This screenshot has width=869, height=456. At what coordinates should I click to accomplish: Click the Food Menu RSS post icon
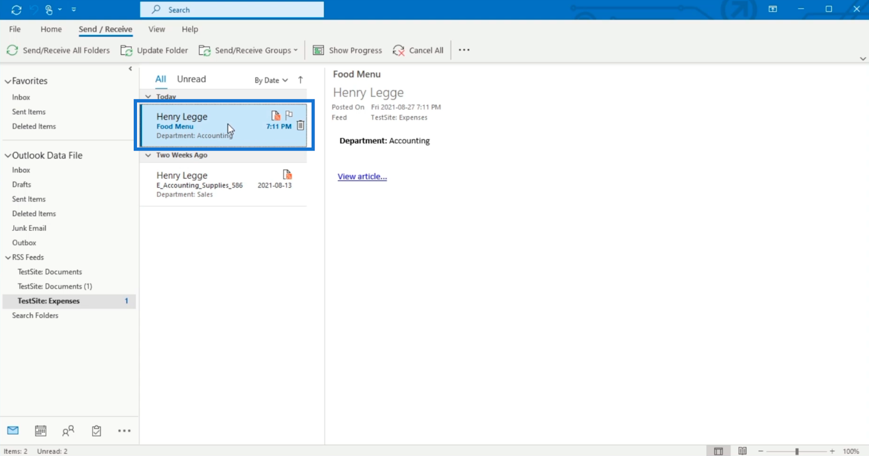[x=276, y=116]
